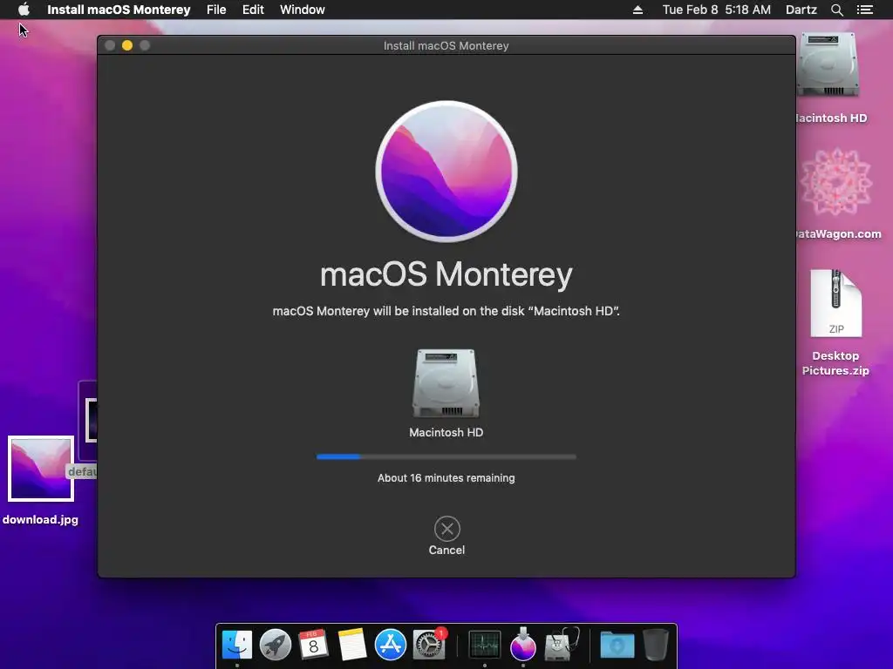Open Activity Monitor from the Dock
893x669 pixels.
[x=485, y=645]
